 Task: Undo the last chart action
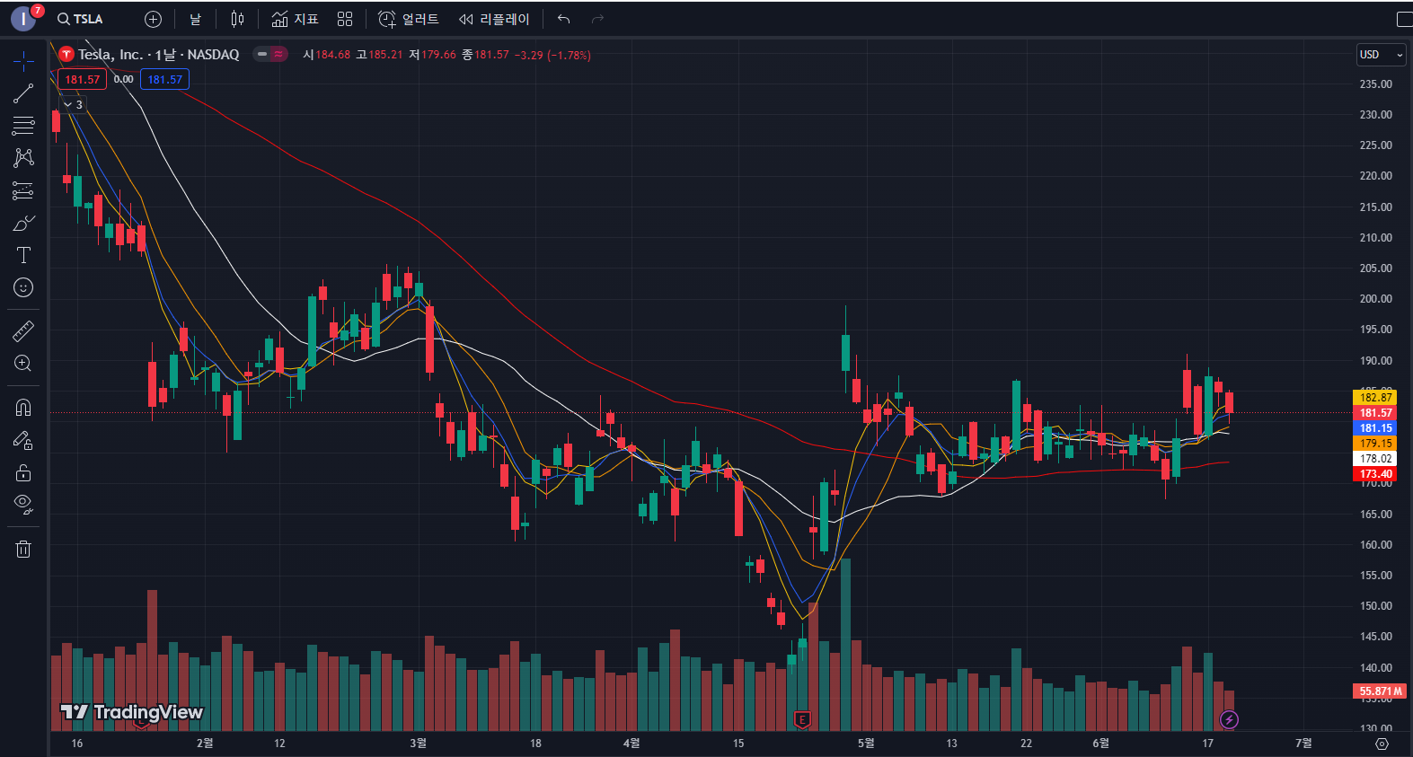(x=564, y=19)
